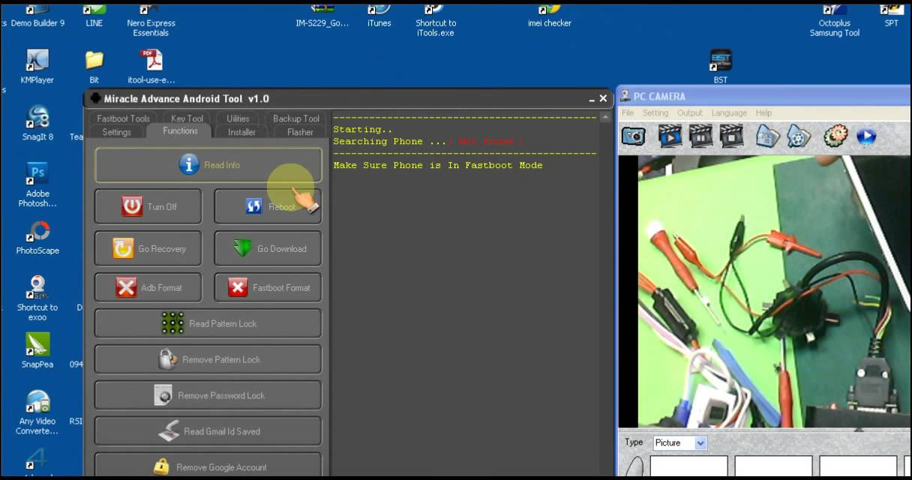The height and width of the screenshot is (480, 912).
Task: Launch PhotoScape from desktop
Action: pyautogui.click(x=37, y=237)
